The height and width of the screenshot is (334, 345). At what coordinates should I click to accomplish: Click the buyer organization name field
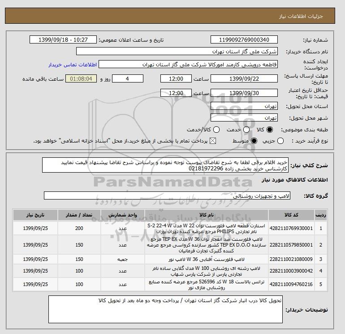[x=177, y=51]
